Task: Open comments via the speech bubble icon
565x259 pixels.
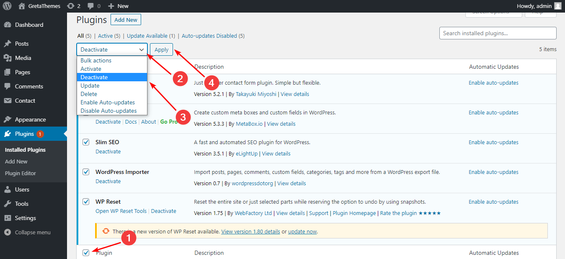Action: (91, 6)
